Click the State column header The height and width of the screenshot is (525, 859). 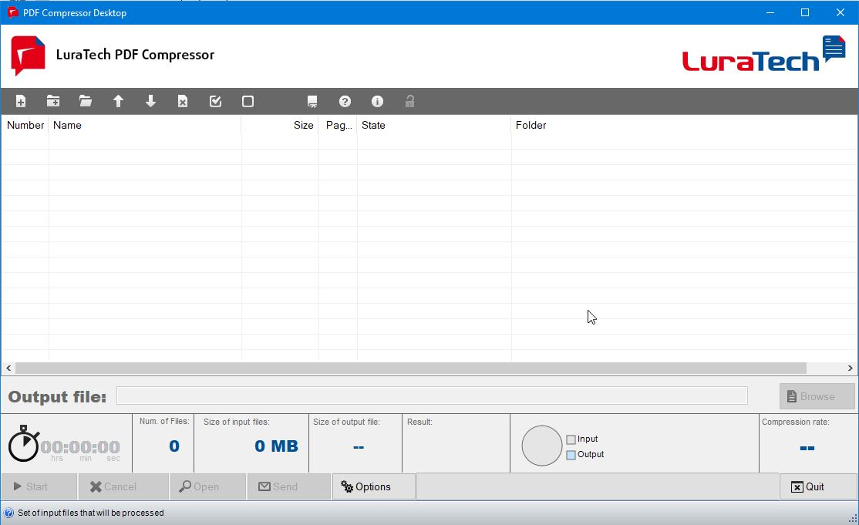click(x=433, y=125)
